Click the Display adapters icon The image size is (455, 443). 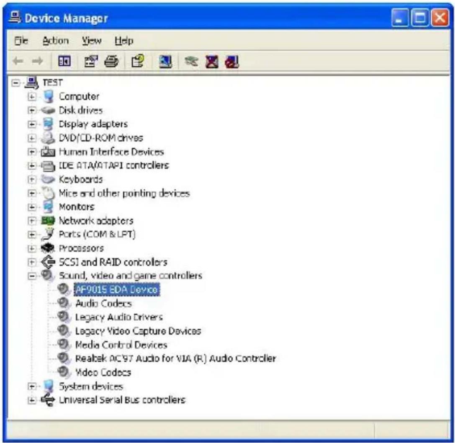(x=48, y=124)
